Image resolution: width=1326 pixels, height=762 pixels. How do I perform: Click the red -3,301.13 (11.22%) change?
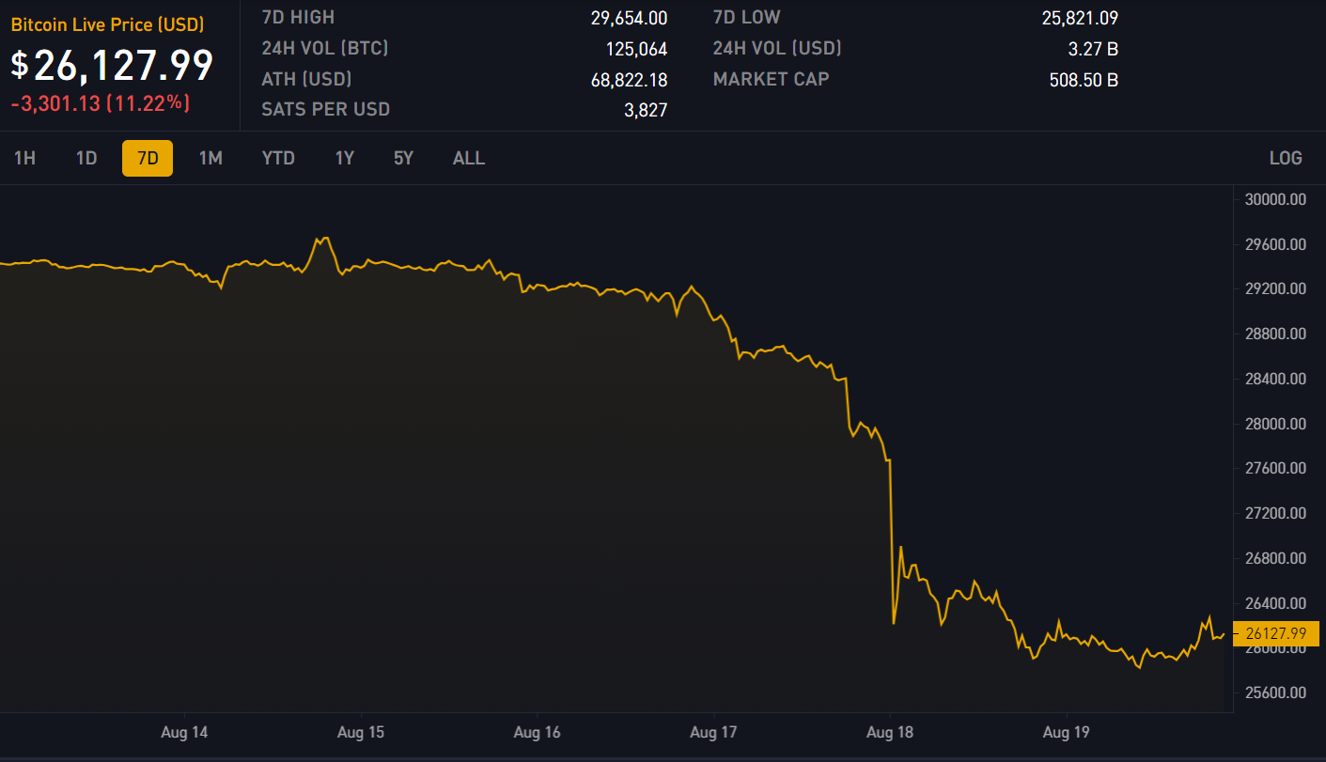tap(101, 103)
